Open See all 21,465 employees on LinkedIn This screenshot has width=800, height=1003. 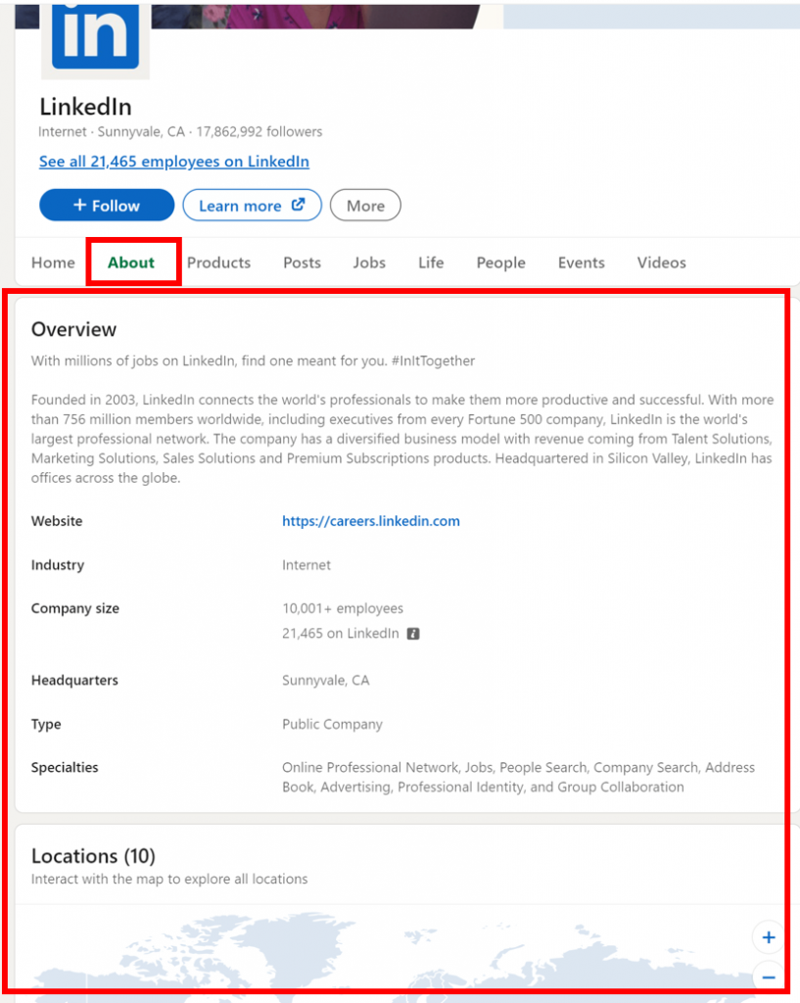173,161
